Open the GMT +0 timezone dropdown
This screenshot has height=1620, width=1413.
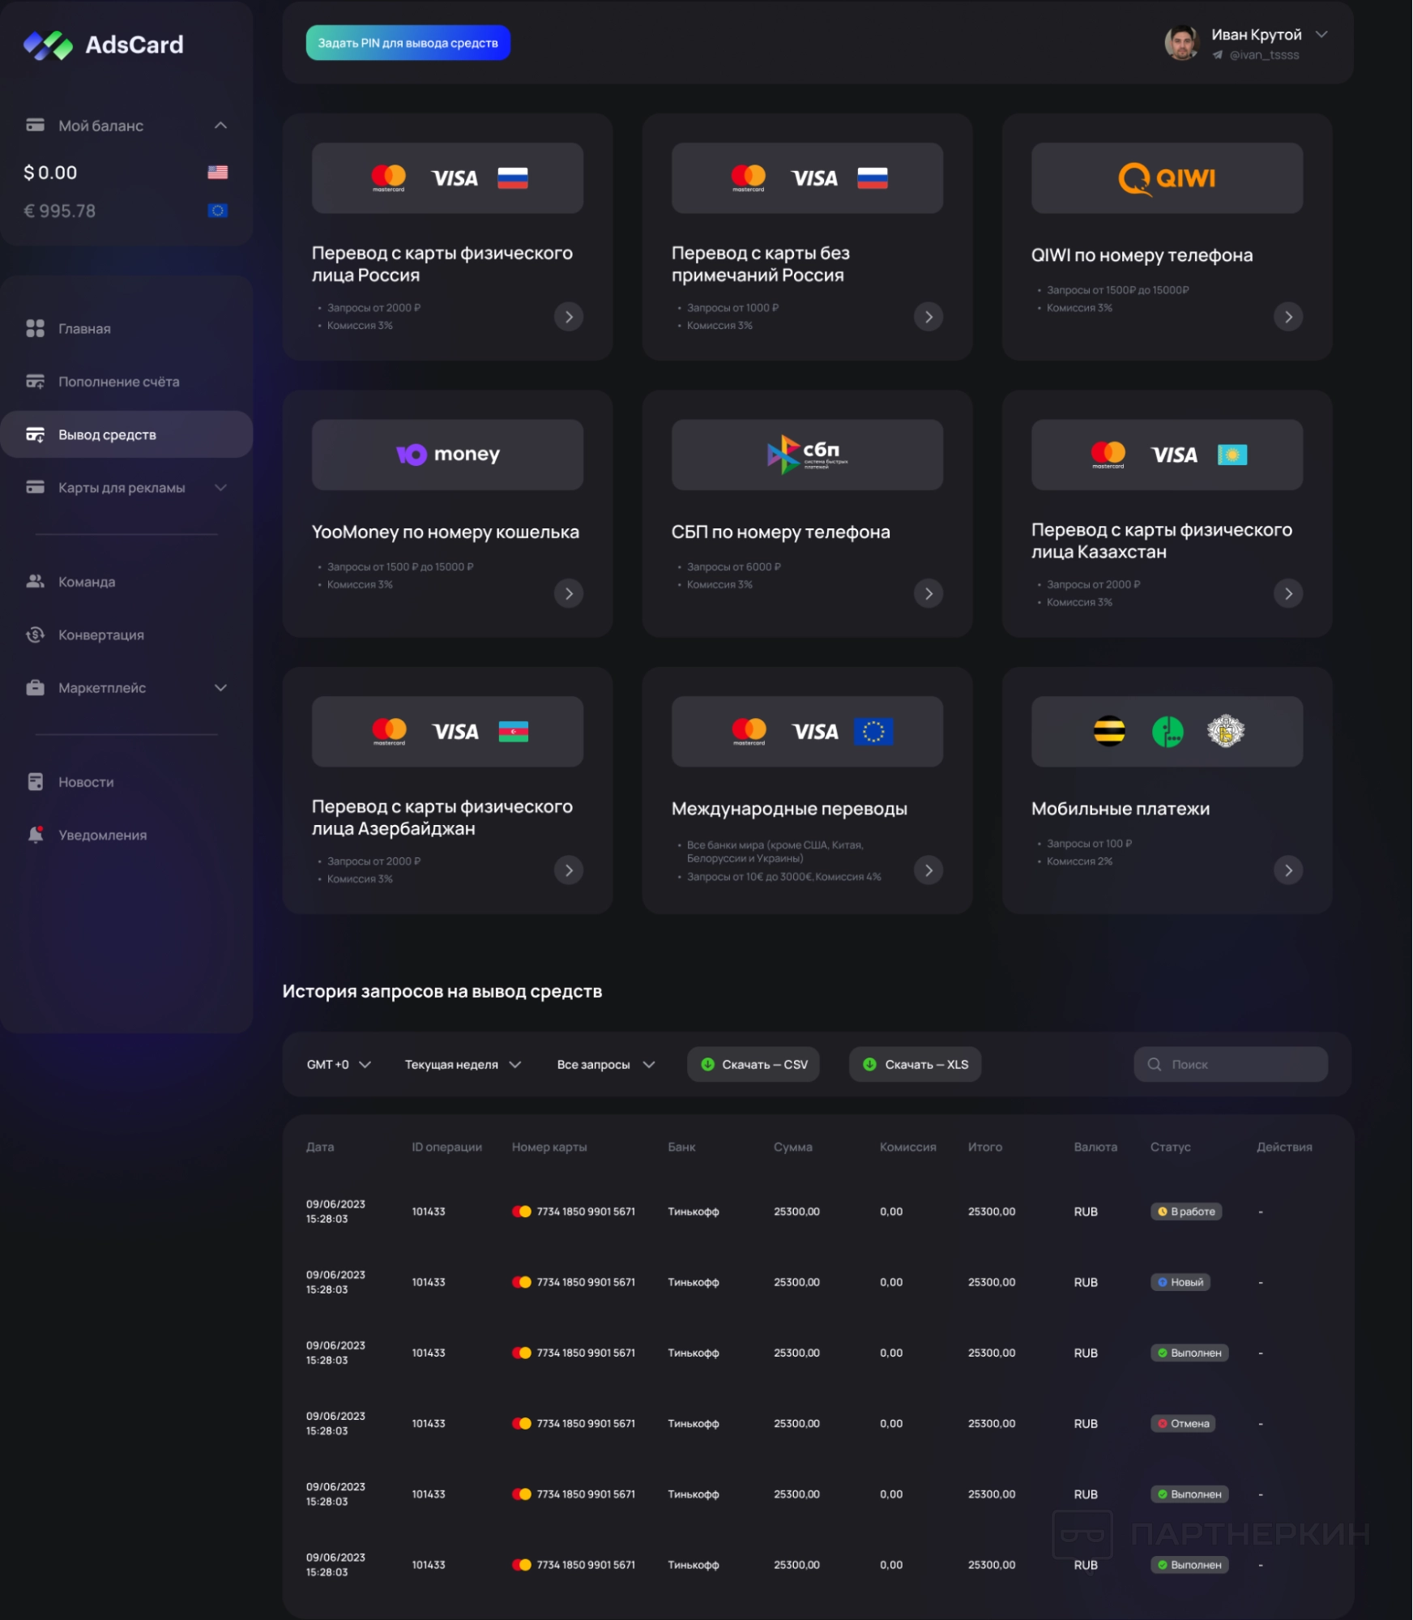(339, 1064)
